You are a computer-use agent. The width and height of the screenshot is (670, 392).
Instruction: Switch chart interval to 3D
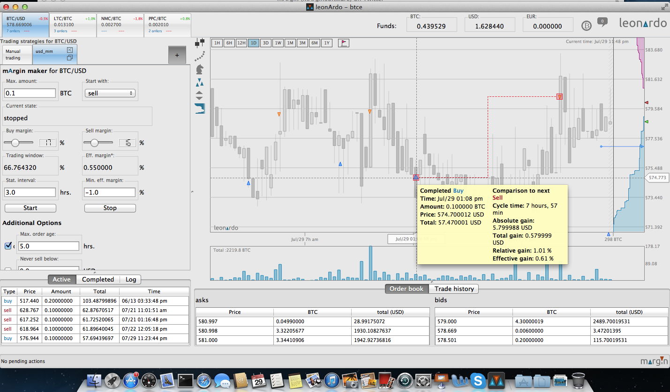pos(266,43)
